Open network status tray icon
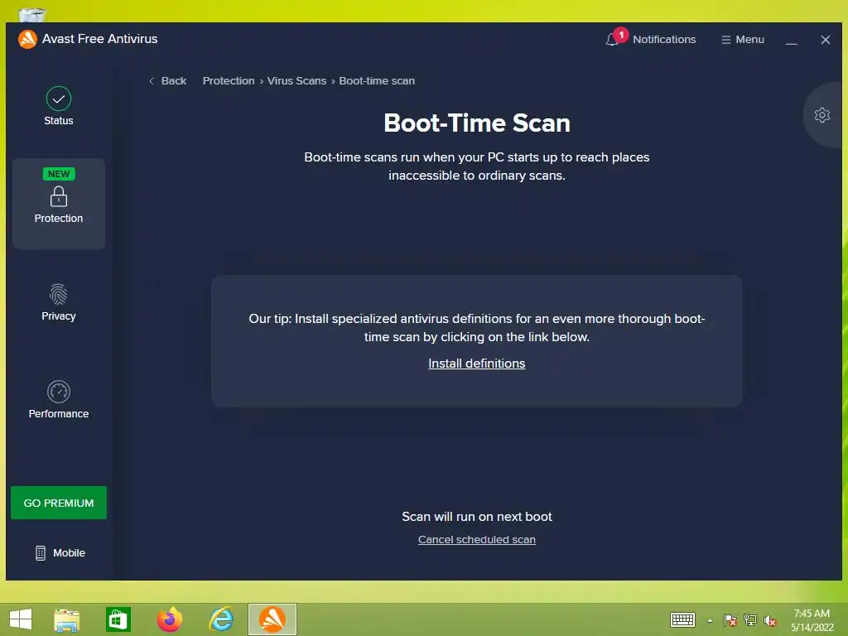The height and width of the screenshot is (636, 848). 750,620
